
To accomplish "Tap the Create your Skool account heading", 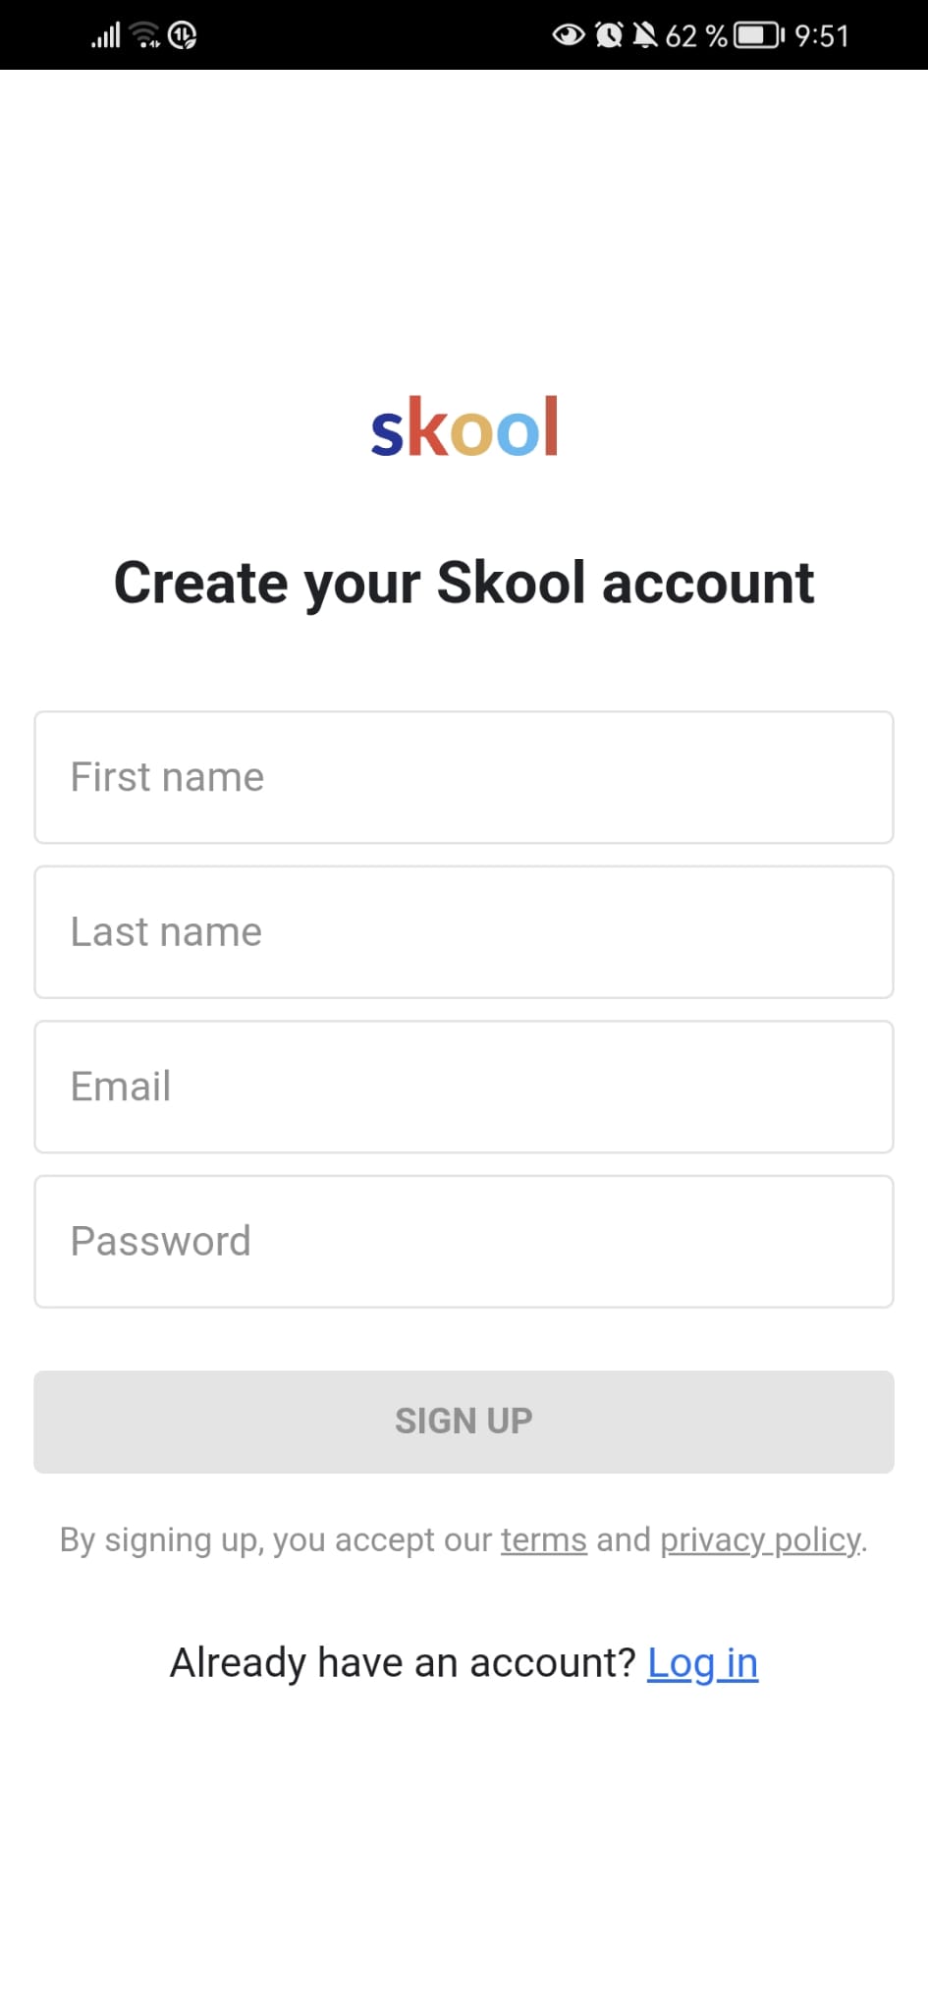I will [464, 583].
